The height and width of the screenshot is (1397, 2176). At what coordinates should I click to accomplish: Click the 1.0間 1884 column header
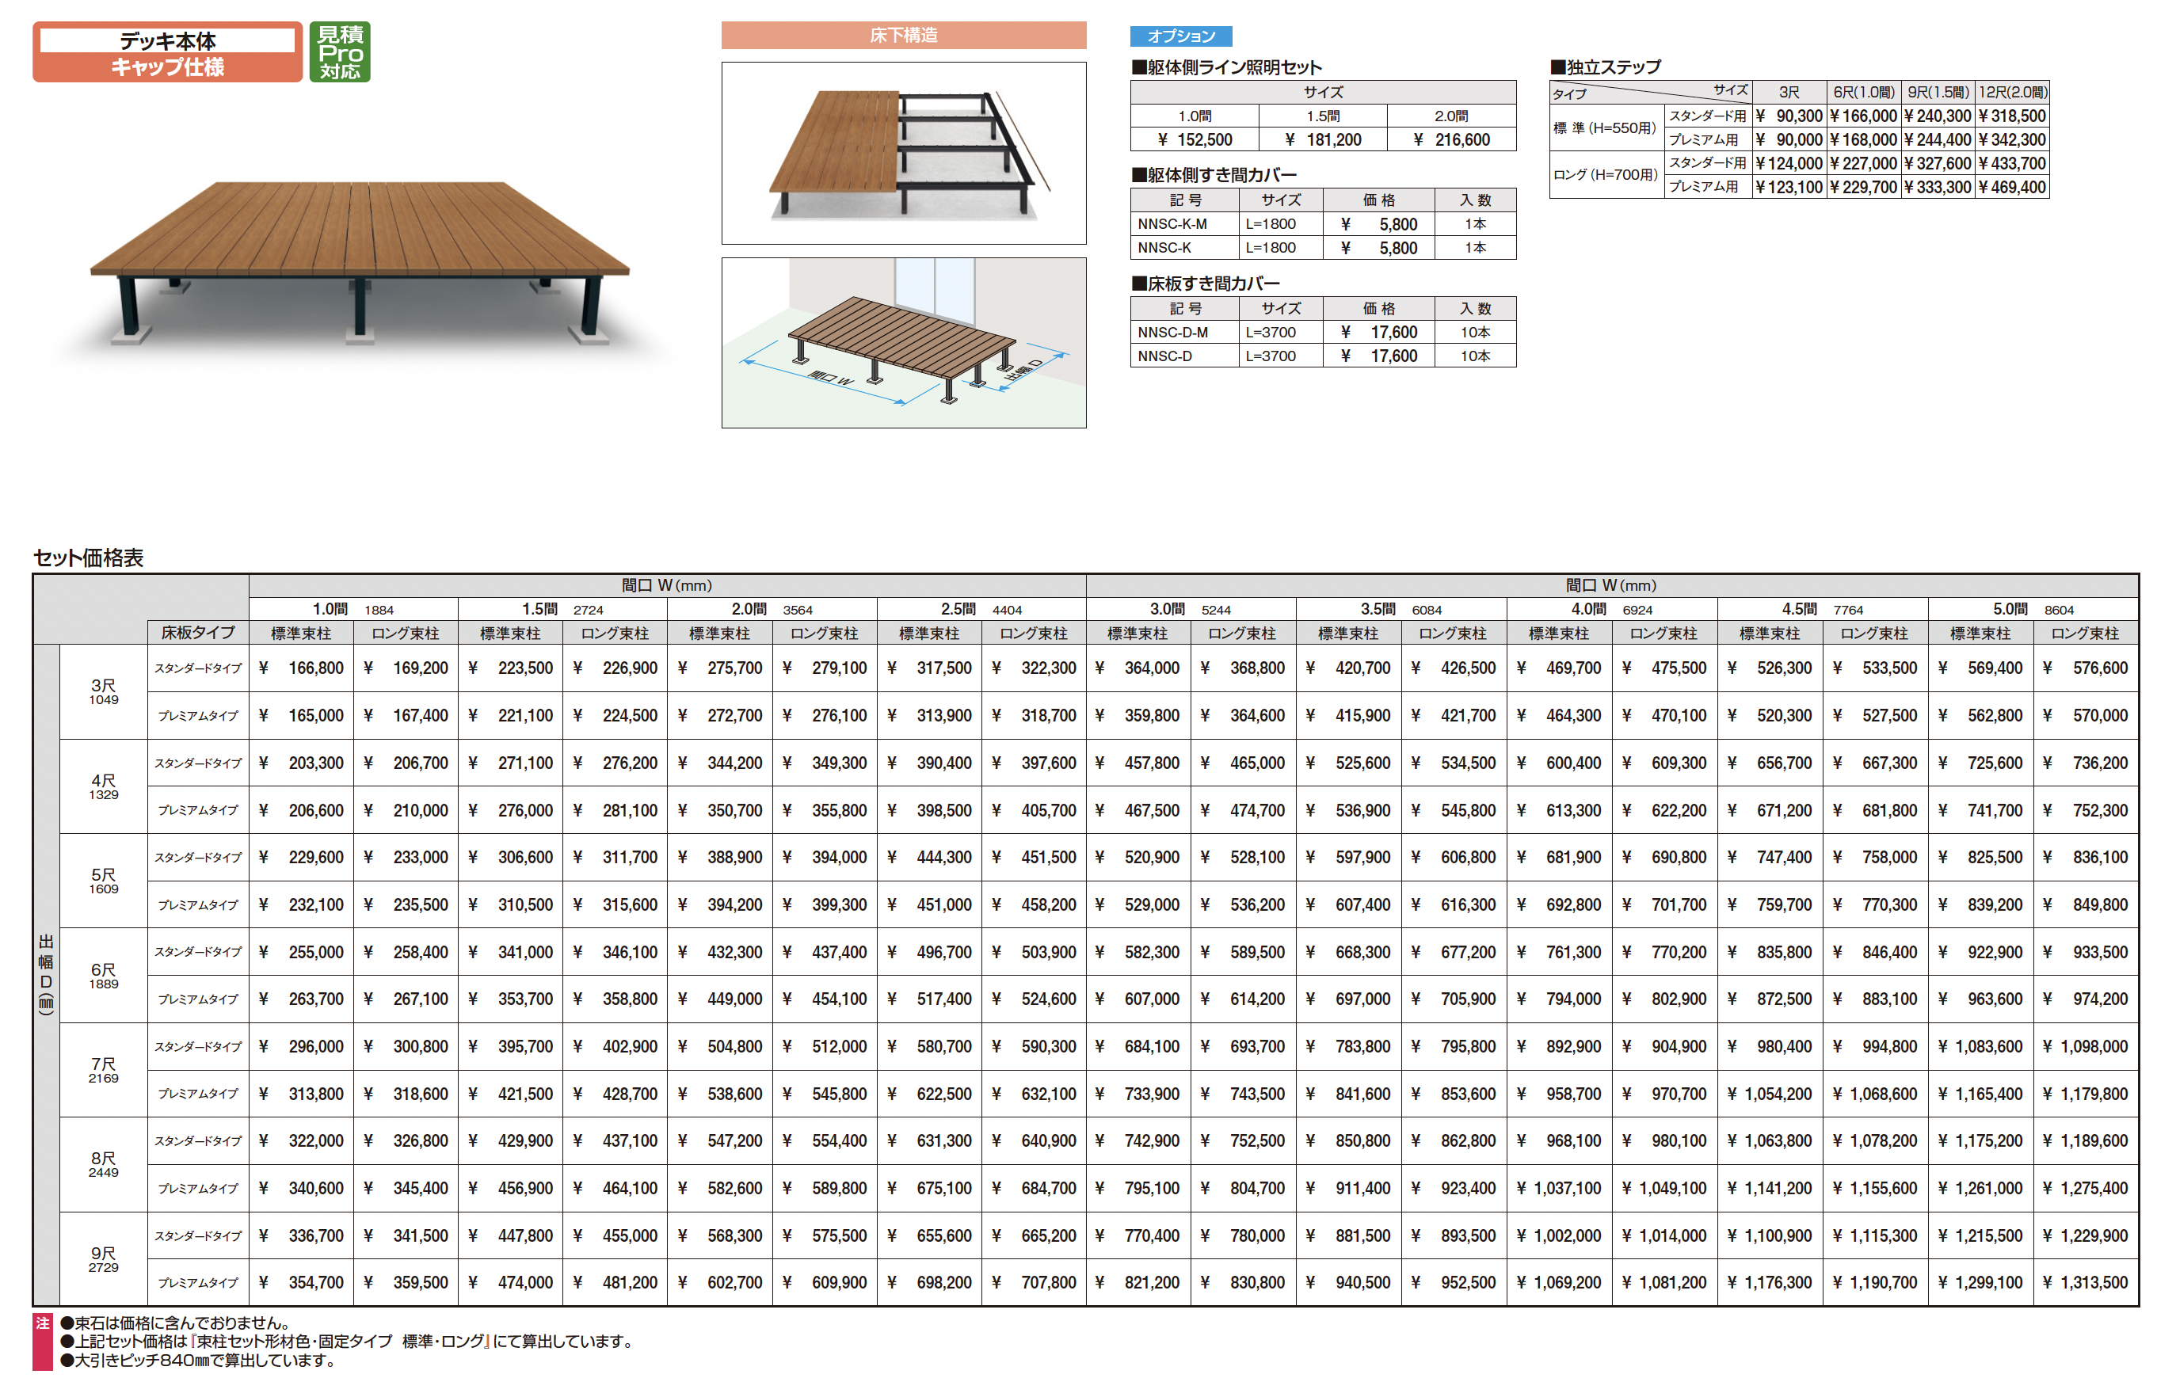point(353,610)
